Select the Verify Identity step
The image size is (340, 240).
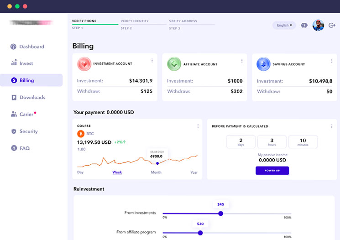135,21
